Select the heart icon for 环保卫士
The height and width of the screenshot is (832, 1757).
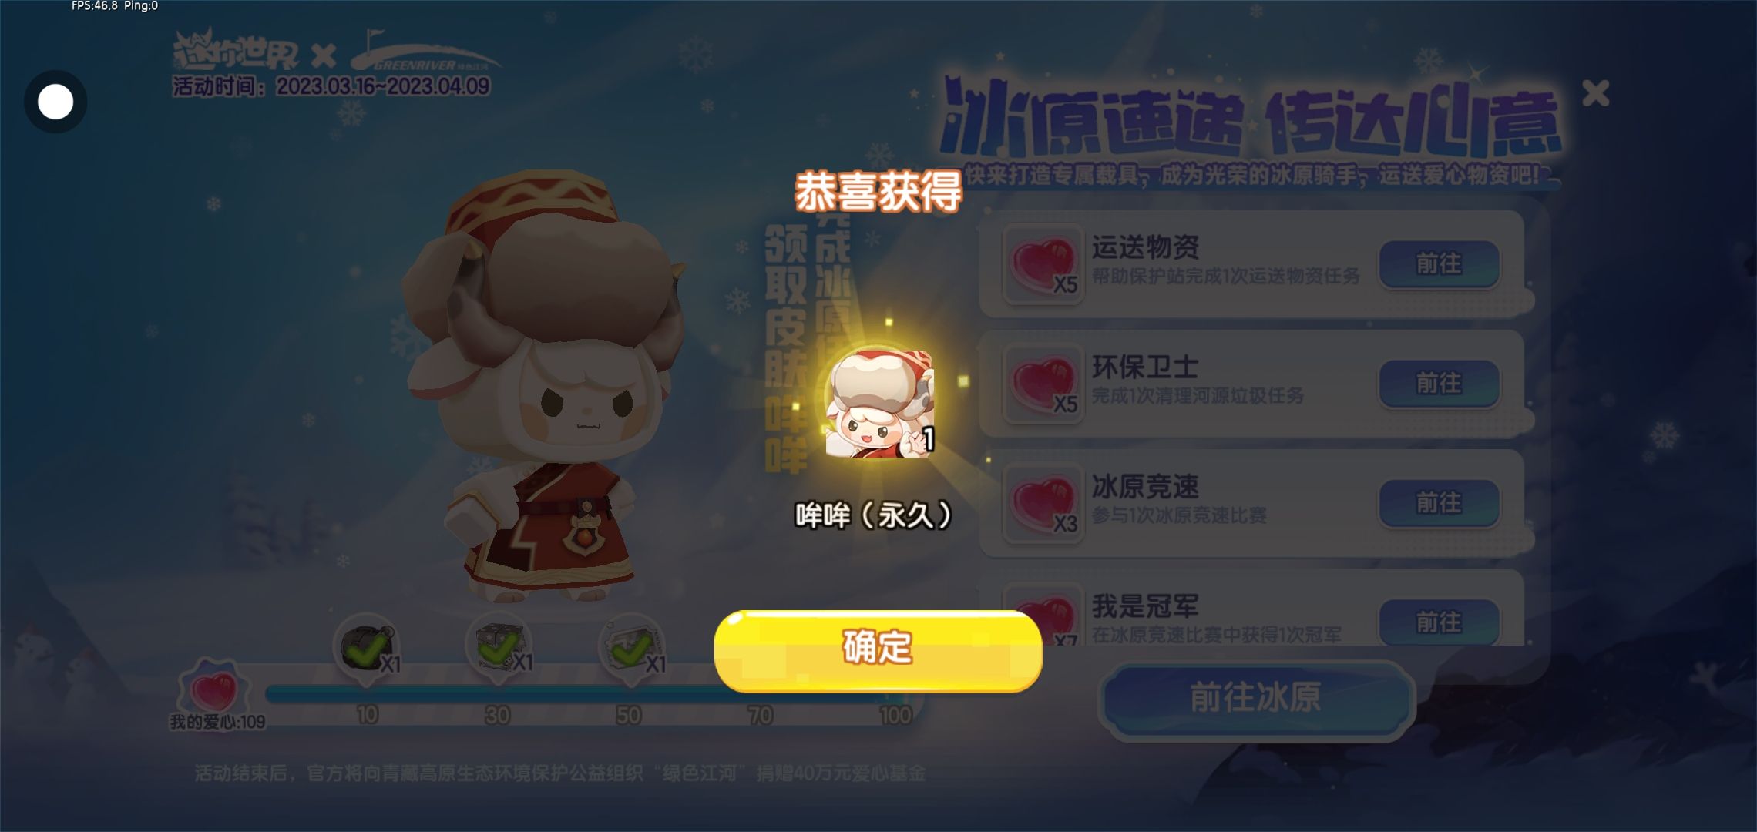(1043, 383)
